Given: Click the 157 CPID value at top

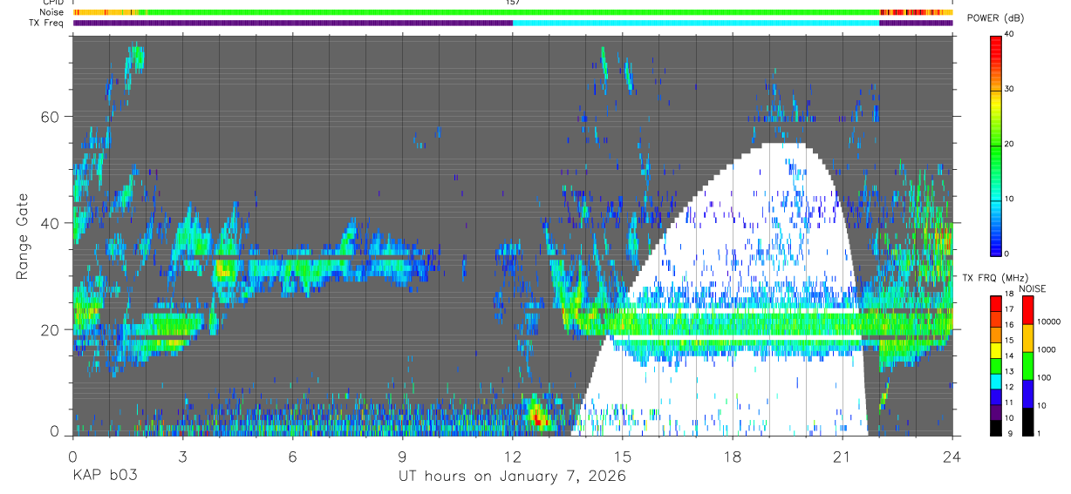Looking at the screenshot, I should (x=512, y=3).
